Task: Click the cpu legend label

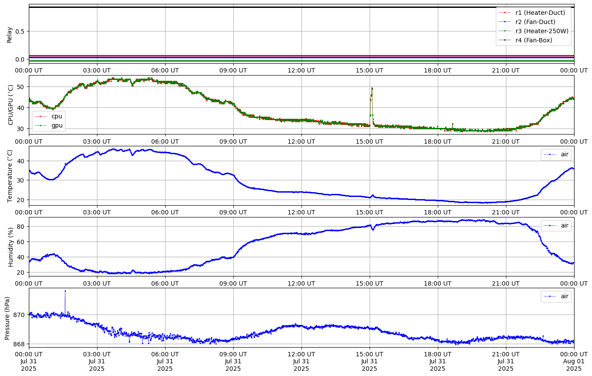Action: coord(57,117)
